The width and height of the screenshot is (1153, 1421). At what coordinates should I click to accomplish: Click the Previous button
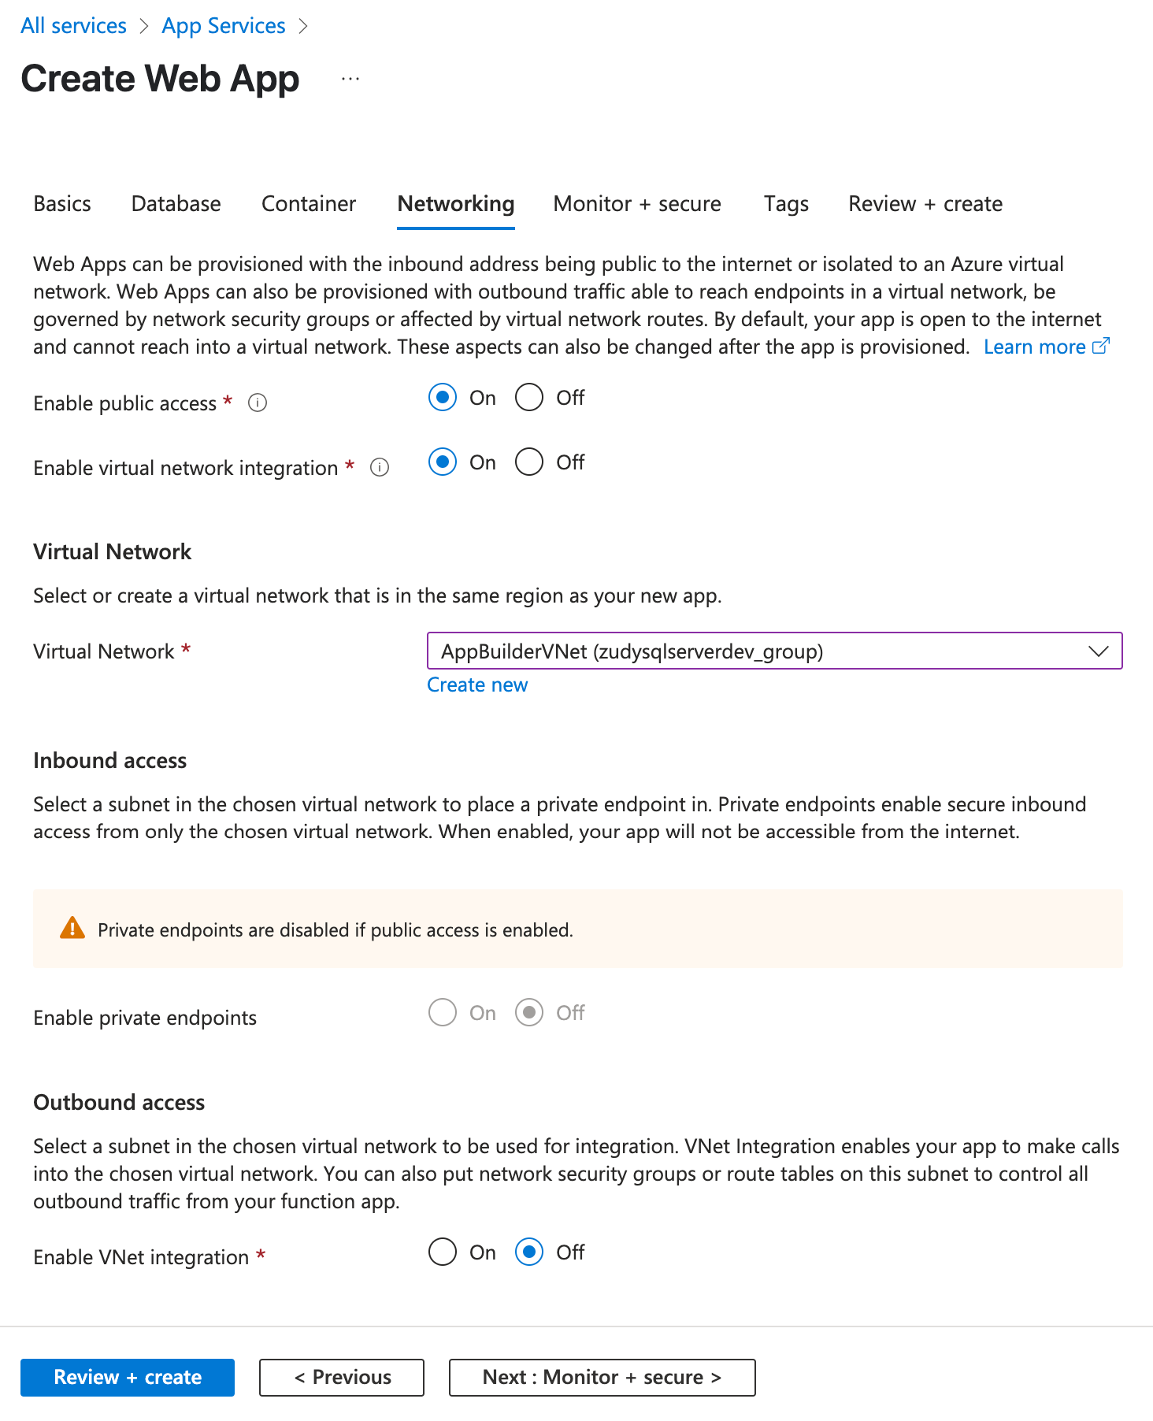[342, 1378]
